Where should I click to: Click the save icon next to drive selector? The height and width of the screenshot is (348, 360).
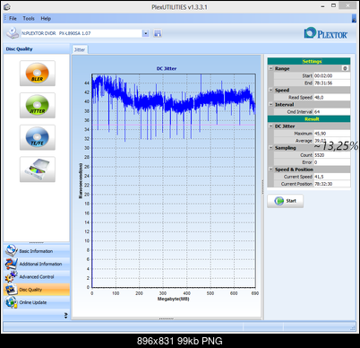[x=158, y=33]
